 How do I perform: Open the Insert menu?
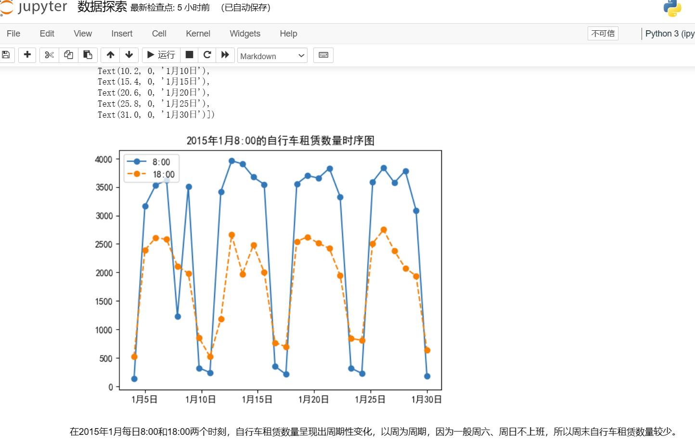[122, 34]
